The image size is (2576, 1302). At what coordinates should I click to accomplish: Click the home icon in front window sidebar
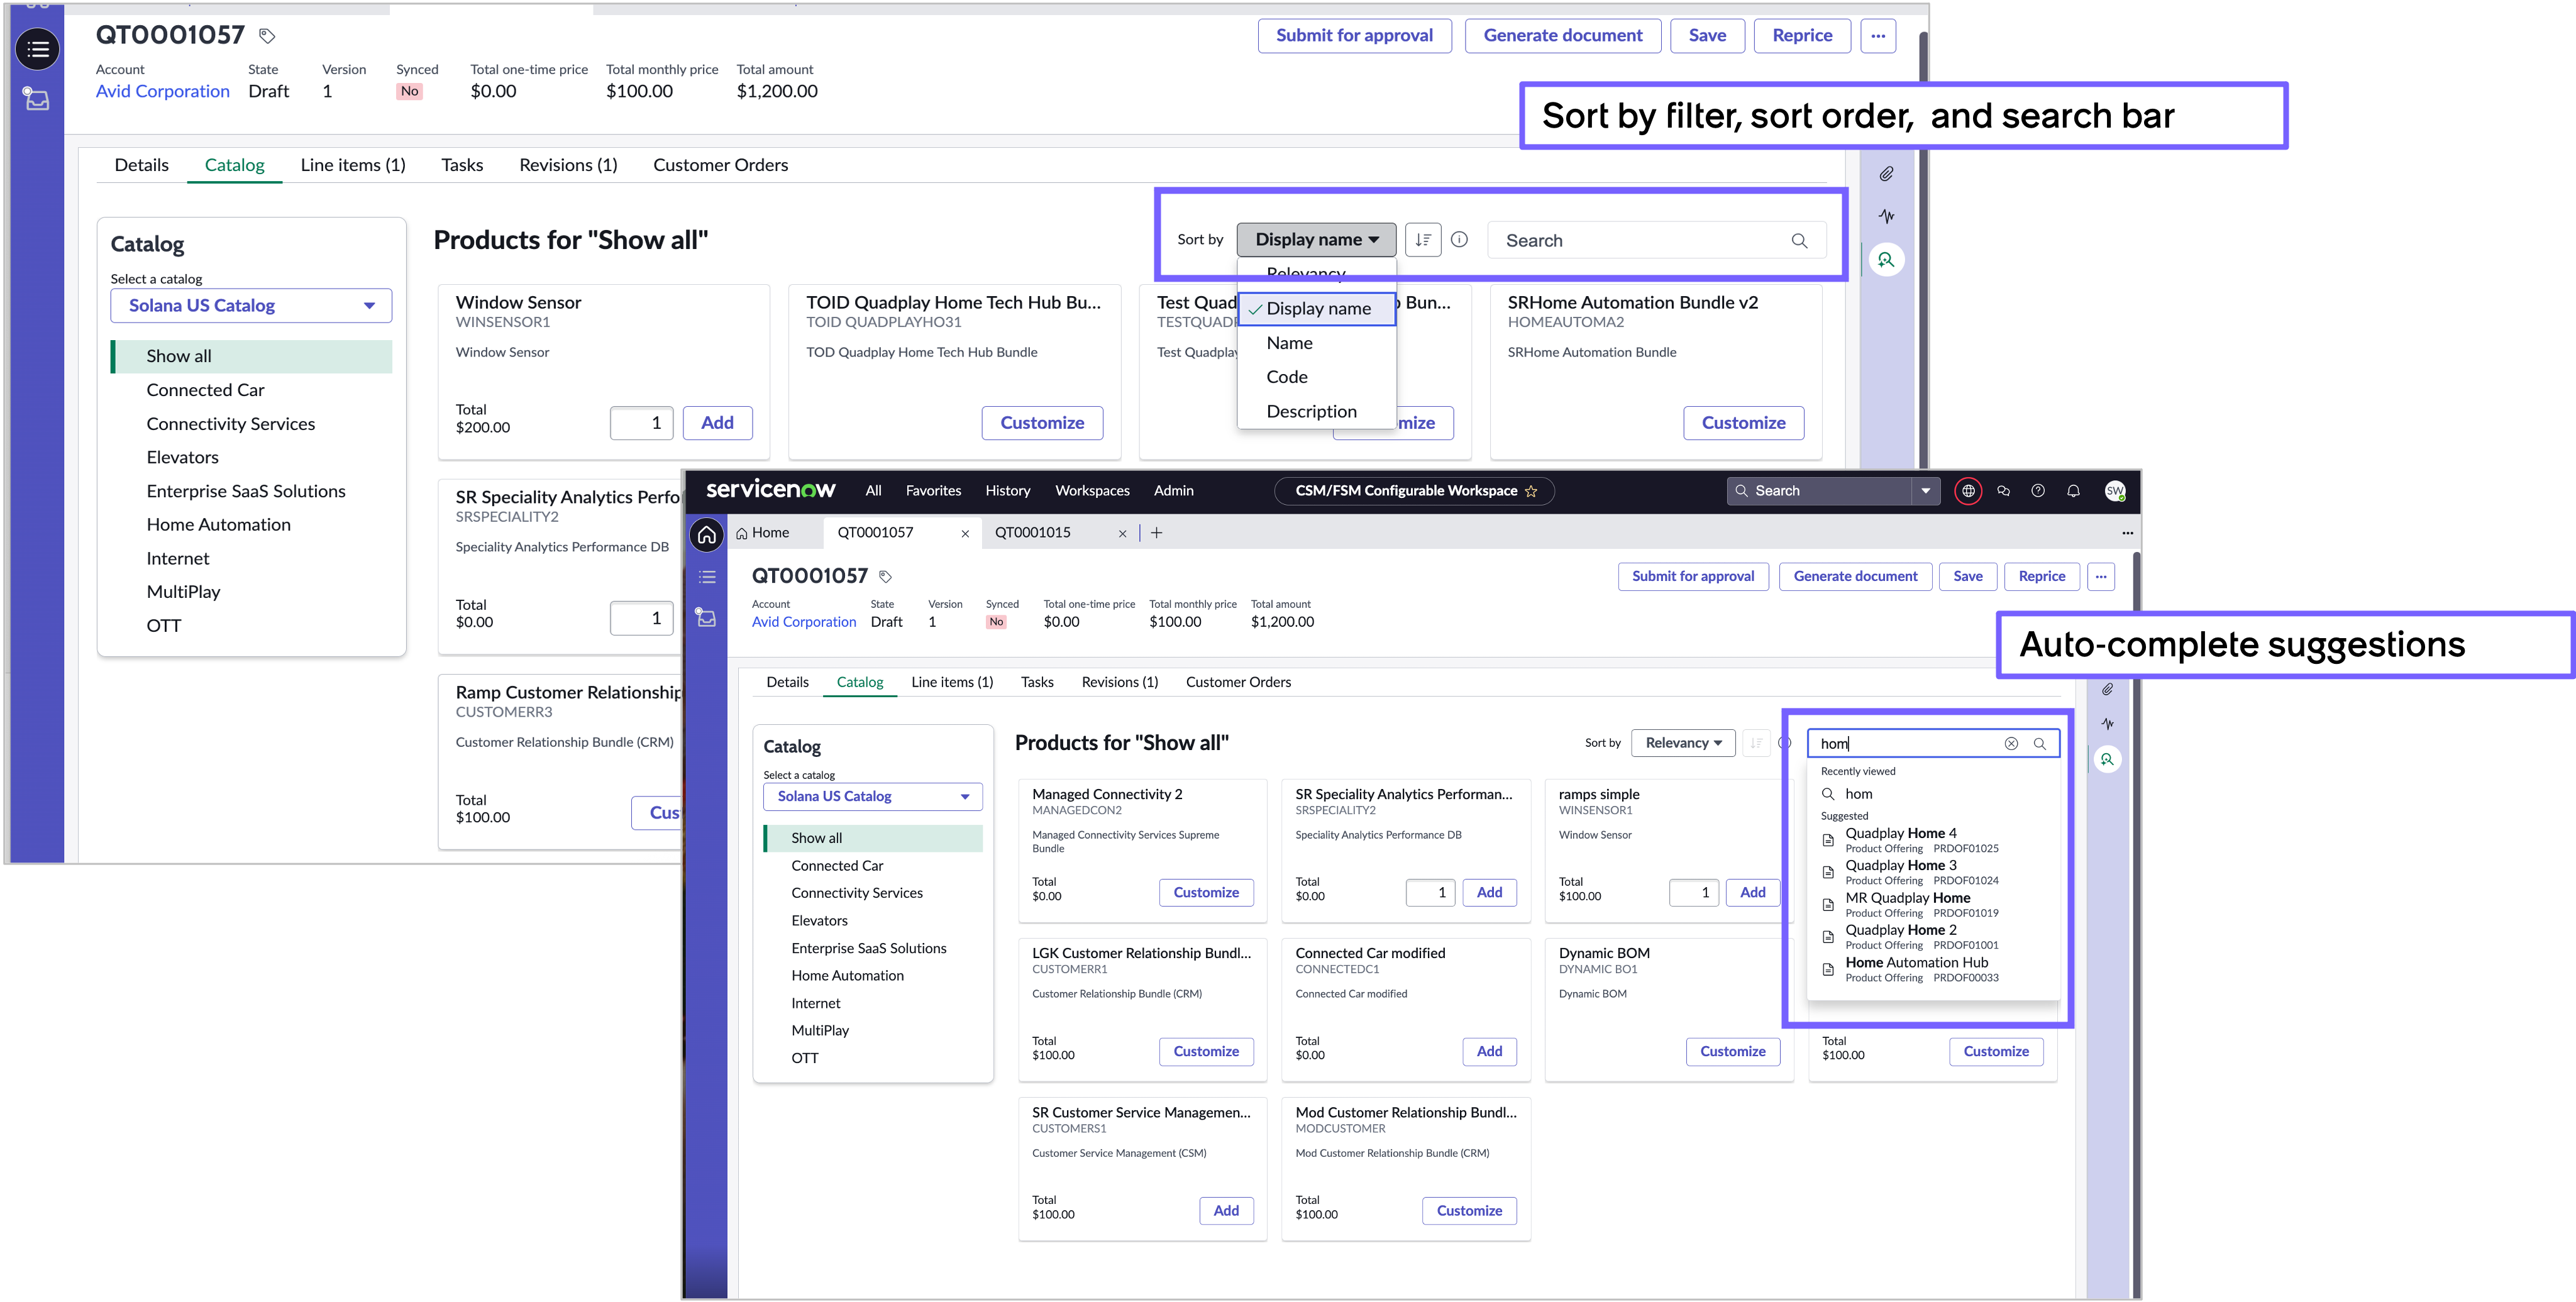coord(707,535)
